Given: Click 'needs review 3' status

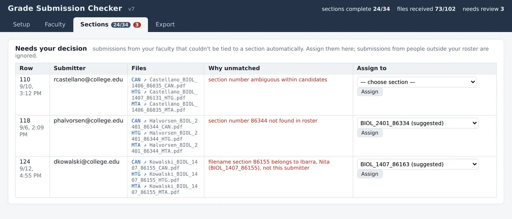Looking at the screenshot, I should click(483, 9).
